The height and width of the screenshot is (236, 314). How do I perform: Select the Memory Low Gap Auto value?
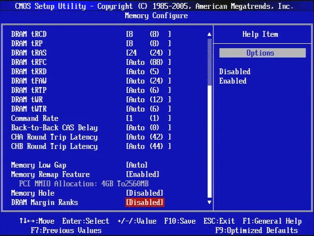(x=137, y=165)
